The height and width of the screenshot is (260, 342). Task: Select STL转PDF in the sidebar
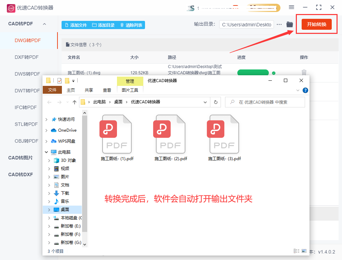26,124
